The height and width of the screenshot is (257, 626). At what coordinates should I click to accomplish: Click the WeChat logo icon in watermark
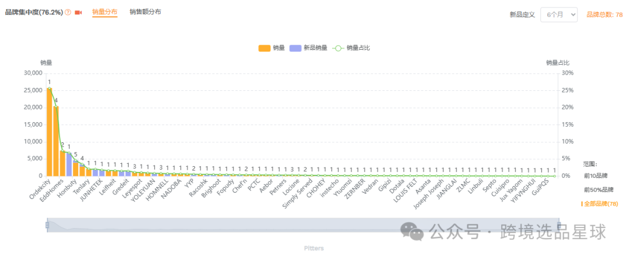point(415,232)
